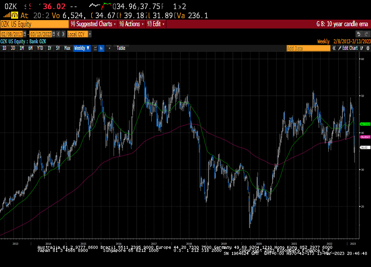This screenshot has width=371, height=267.
Task: Open the Actions menu
Action: pos(132,24)
